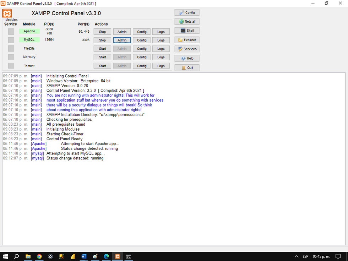Click log line 'Control Panel Ready'
348x261 pixels.
(64, 139)
